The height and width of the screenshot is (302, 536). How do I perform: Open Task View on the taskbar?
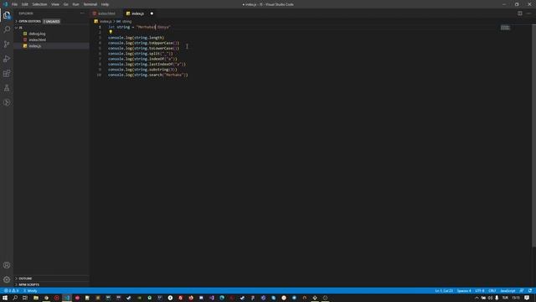(x=25, y=298)
